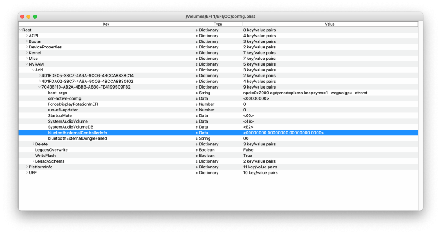Click the bluetoothInternalControllerInfo data value
441x234 pixels.
click(x=284, y=133)
